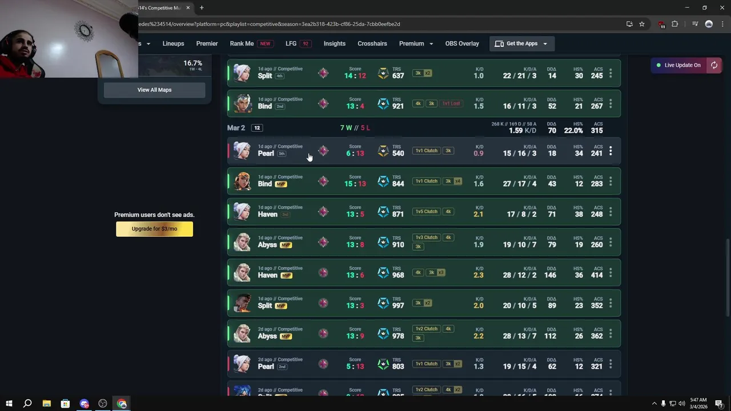
Task: Click install app icon in address bar
Action: pos(629,24)
